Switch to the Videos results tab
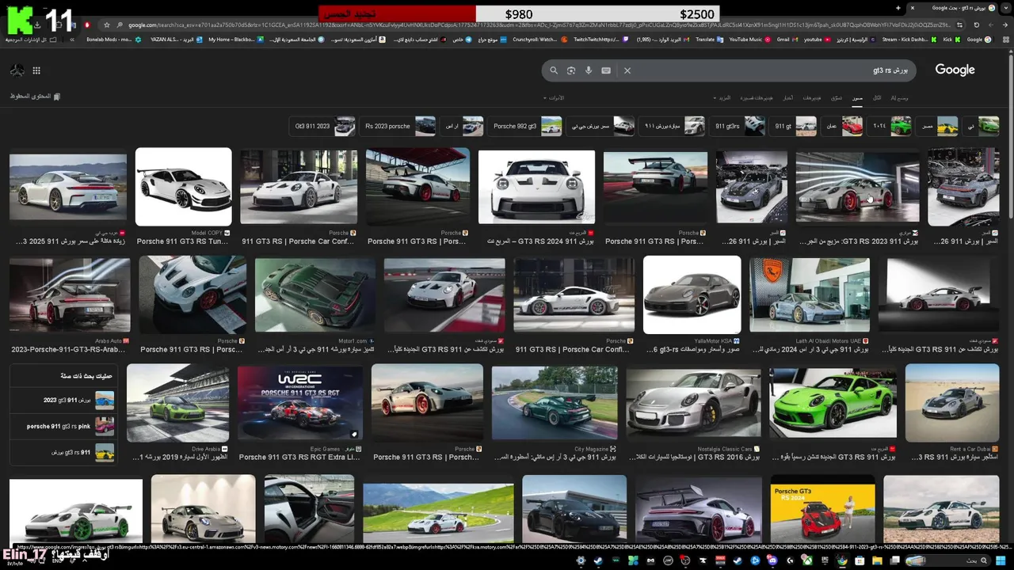The image size is (1014, 570). pyautogui.click(x=812, y=97)
